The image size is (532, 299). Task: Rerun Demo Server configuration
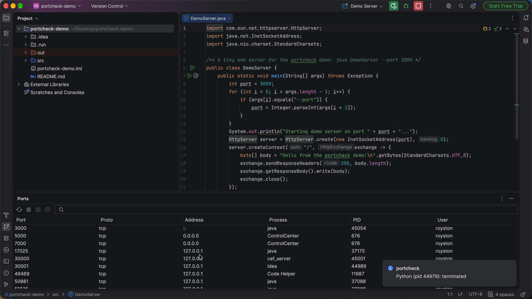click(394, 6)
